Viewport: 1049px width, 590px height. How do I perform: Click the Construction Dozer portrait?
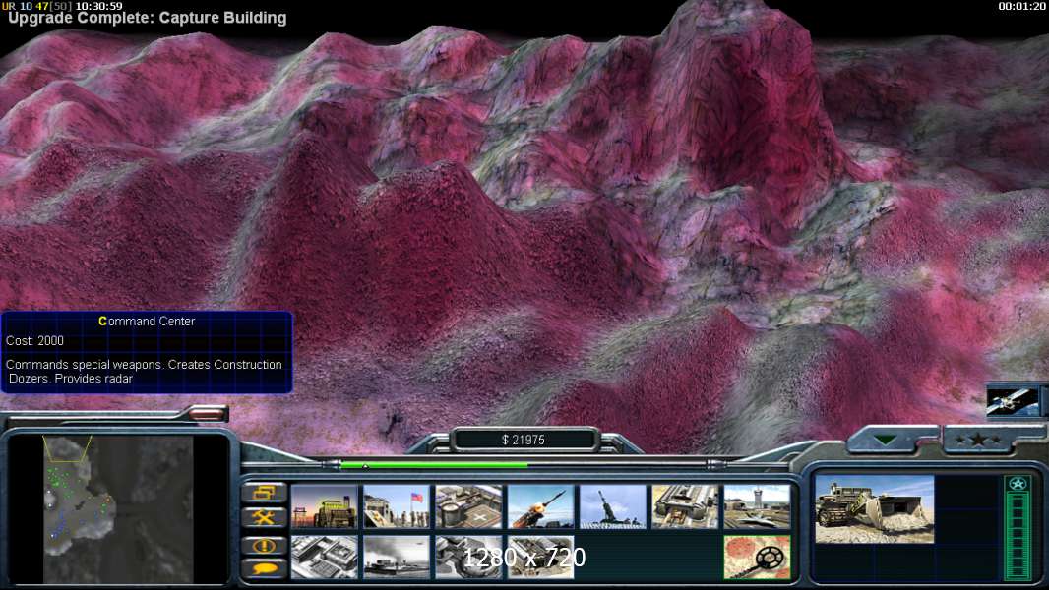[x=875, y=508]
